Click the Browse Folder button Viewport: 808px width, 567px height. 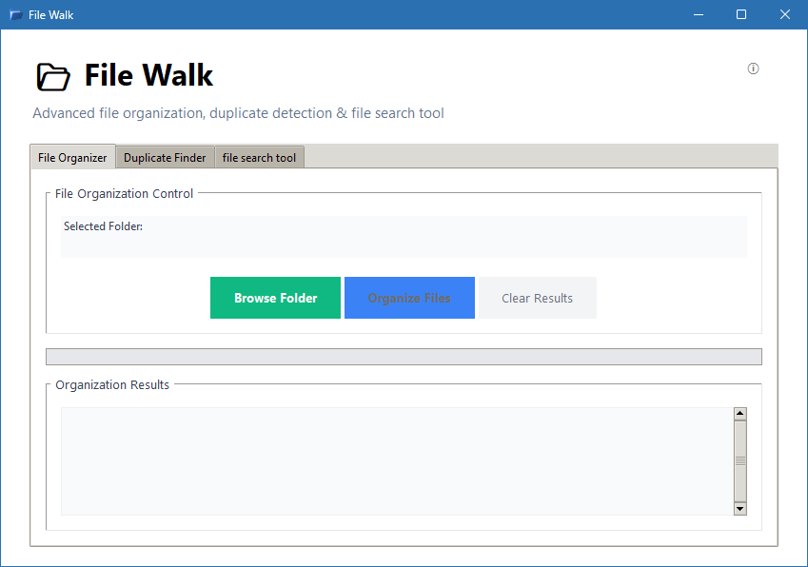[x=275, y=298]
